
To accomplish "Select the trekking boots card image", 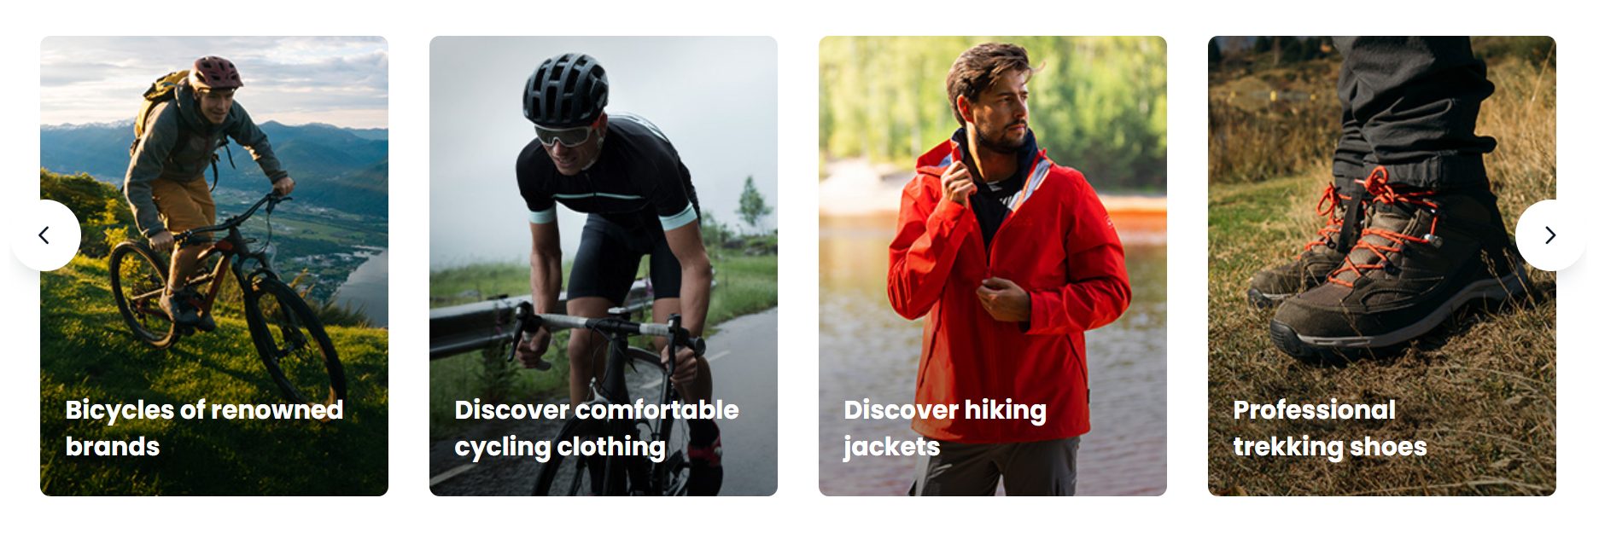I will click(x=1382, y=266).
